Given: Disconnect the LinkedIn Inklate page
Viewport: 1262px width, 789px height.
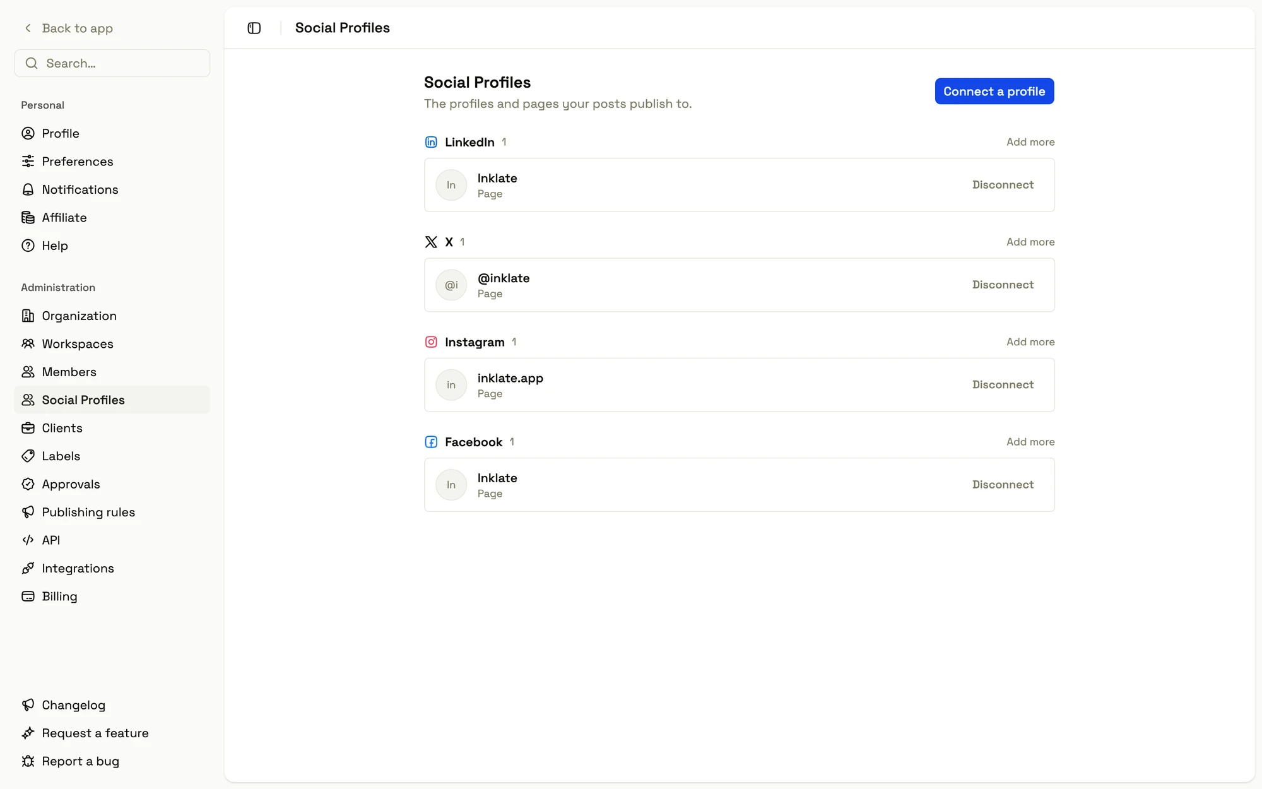Looking at the screenshot, I should pos(1003,185).
